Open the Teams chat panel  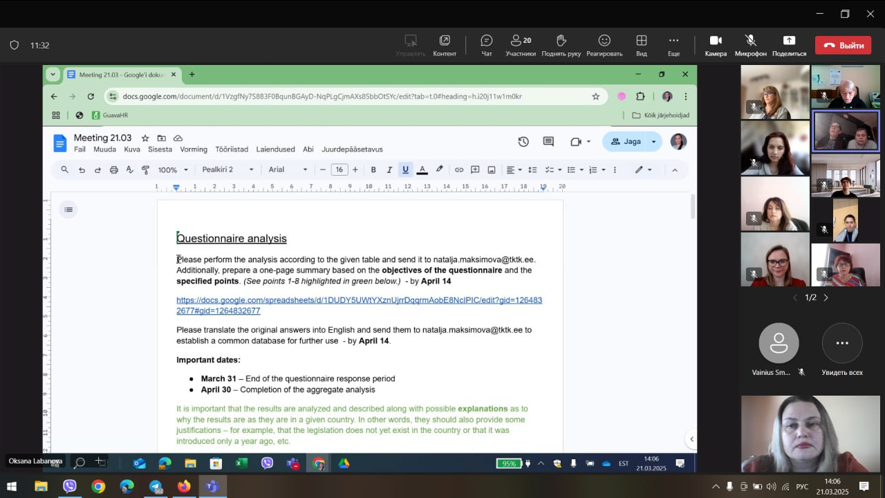tap(486, 45)
